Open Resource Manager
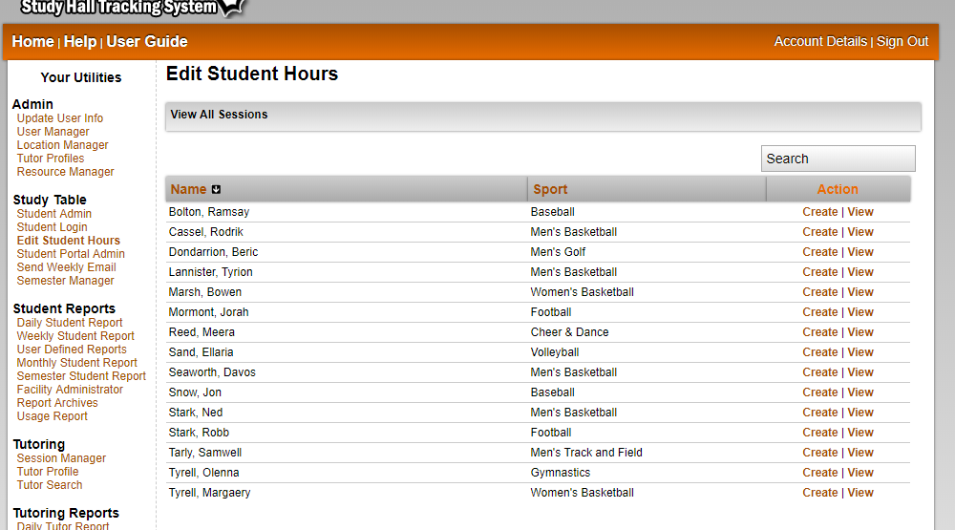955x530 pixels. click(65, 172)
